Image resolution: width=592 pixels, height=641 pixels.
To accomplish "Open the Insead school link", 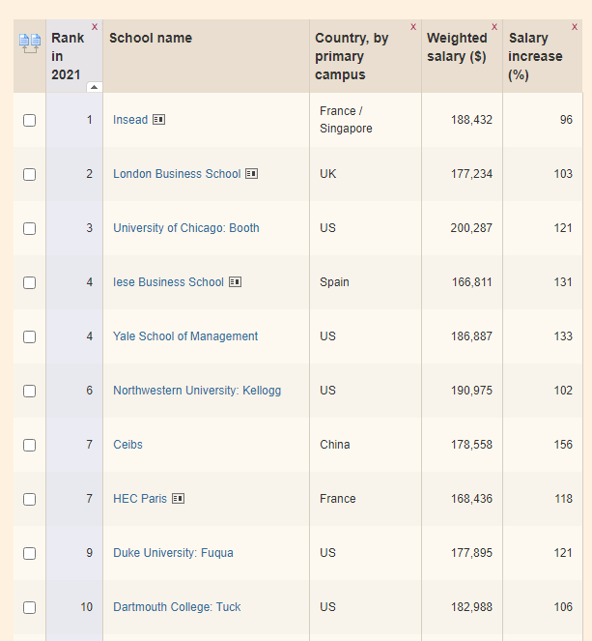I will pos(130,120).
